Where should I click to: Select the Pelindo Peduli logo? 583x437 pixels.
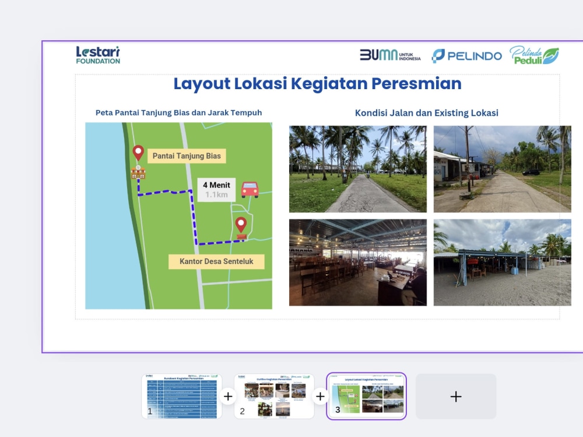[534, 55]
